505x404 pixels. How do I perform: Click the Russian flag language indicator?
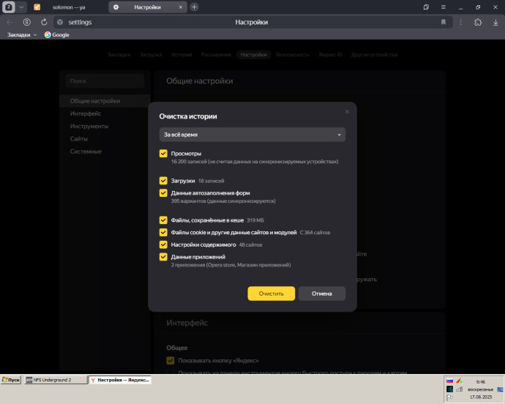pos(449,381)
